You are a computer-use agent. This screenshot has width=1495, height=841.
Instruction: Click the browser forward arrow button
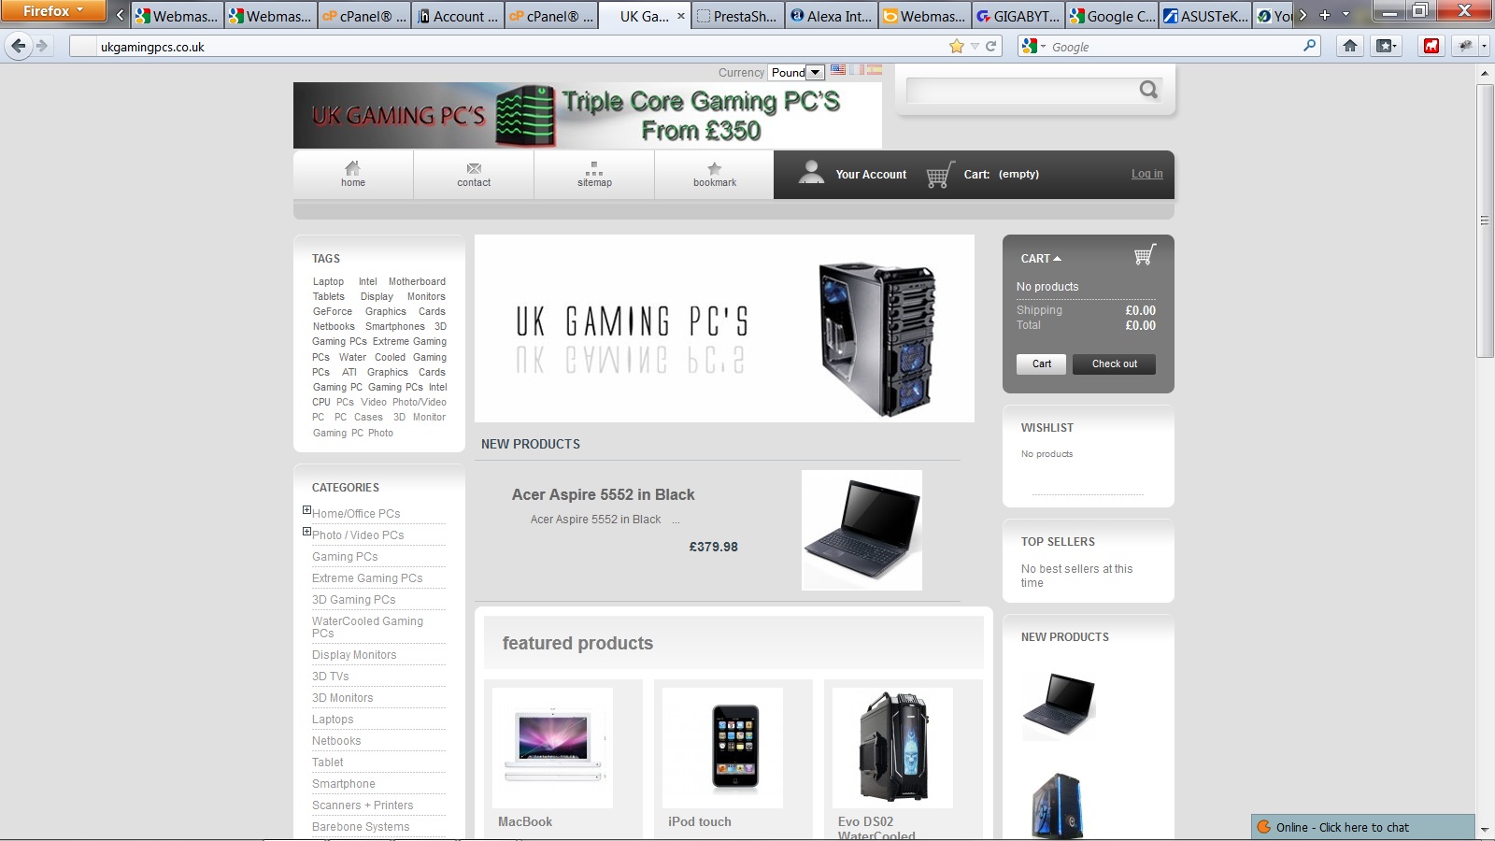(42, 46)
